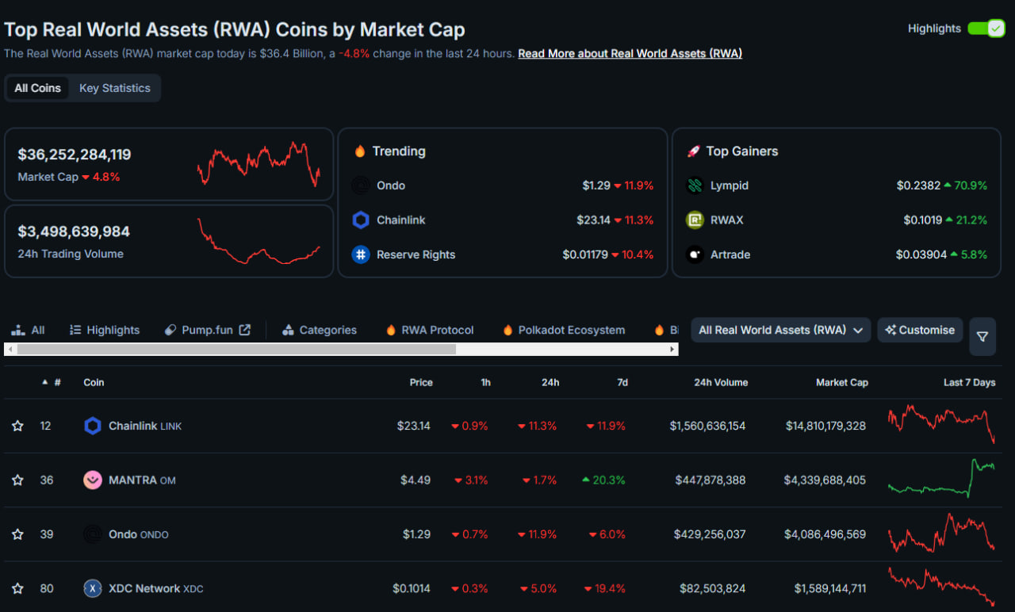Sort by the 24h Volume column header
The width and height of the screenshot is (1015, 612).
pos(721,382)
